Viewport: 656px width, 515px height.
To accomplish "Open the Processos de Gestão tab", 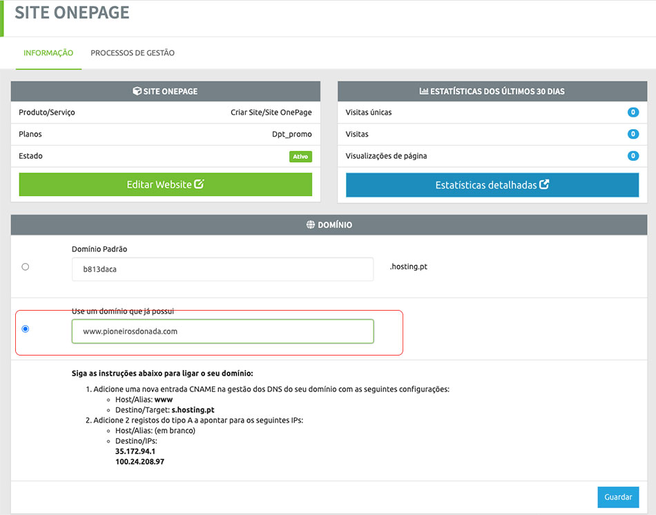I will [133, 53].
